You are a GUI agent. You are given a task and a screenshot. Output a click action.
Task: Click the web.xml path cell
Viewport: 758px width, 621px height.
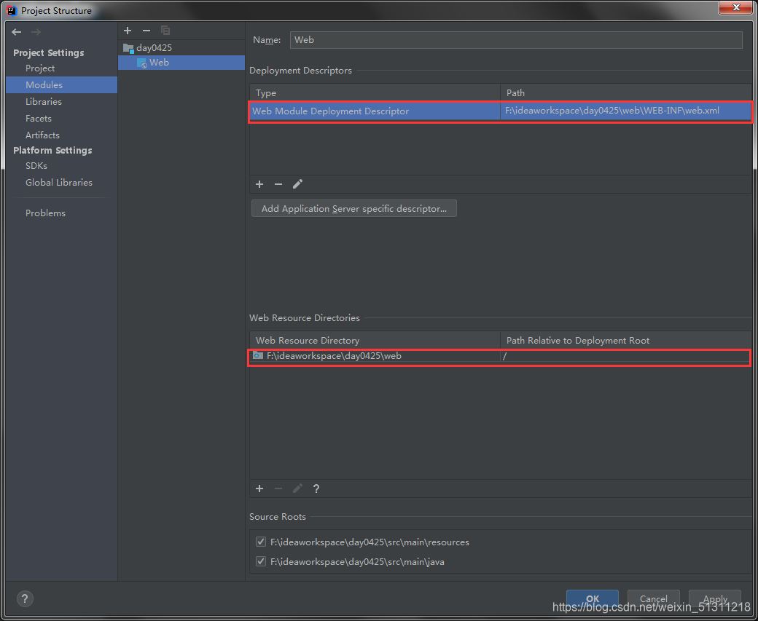[x=625, y=111]
